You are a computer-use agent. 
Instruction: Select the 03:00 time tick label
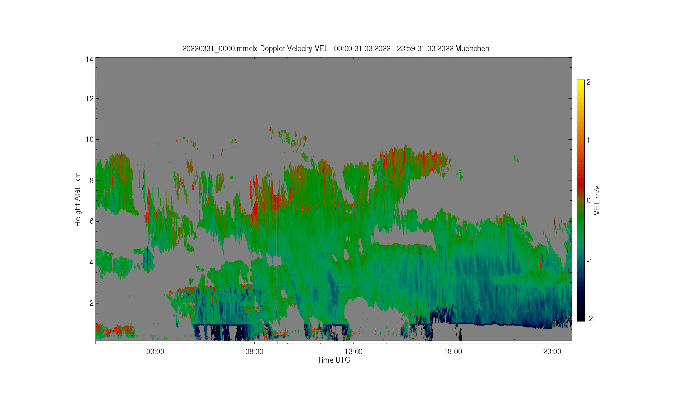(155, 351)
